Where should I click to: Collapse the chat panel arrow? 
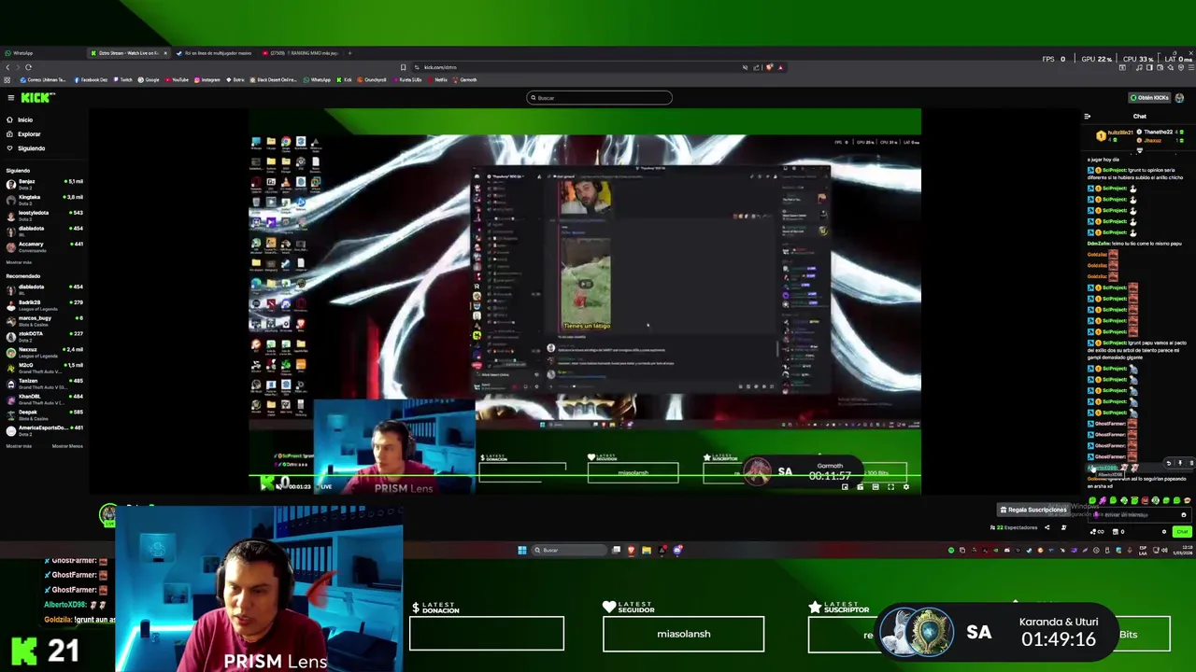click(1087, 117)
